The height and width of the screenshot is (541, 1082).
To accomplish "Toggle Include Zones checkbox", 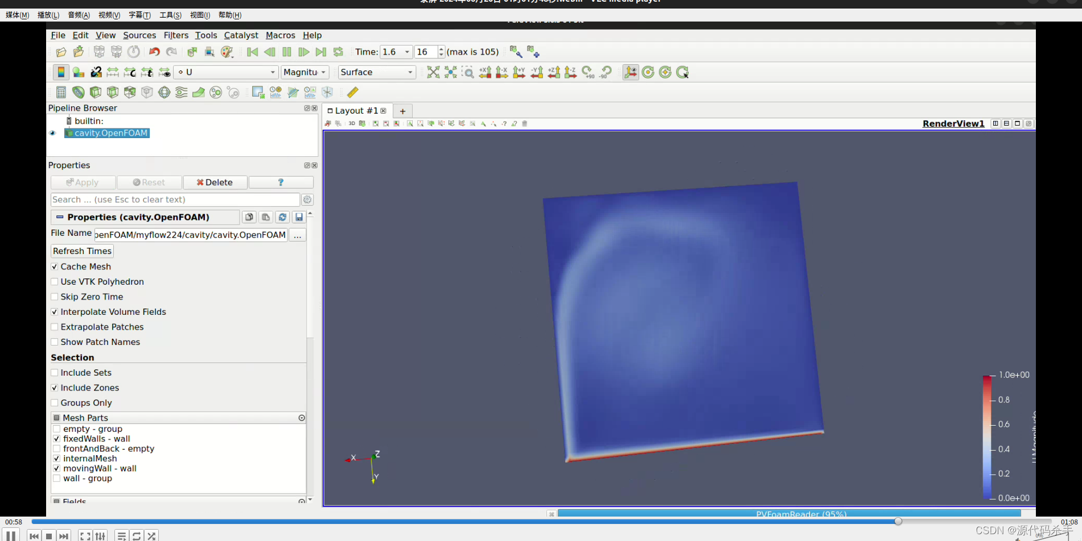I will point(55,388).
